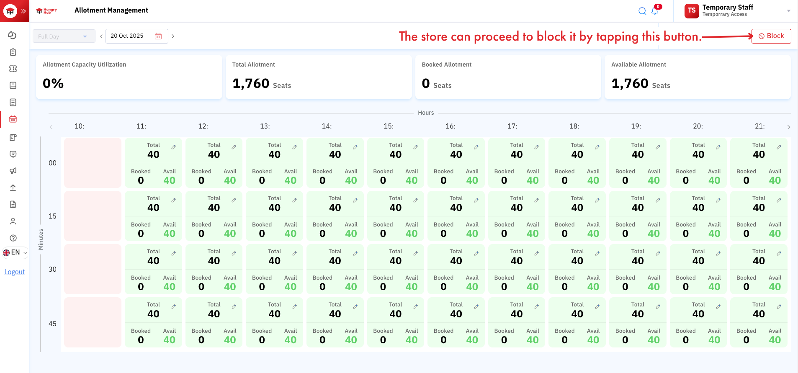798x373 pixels.
Task: Edit total for 21:45 slot pencil icon
Action: tap(779, 306)
